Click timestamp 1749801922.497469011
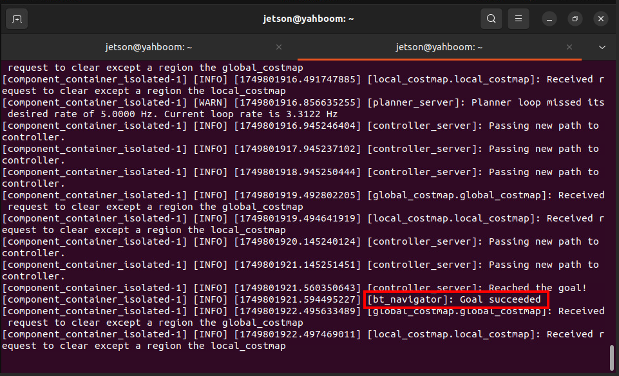This screenshot has width=619, height=376. click(x=298, y=335)
